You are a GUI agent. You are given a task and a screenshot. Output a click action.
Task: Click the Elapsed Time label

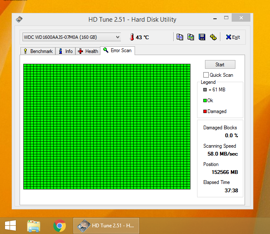tap(216, 182)
